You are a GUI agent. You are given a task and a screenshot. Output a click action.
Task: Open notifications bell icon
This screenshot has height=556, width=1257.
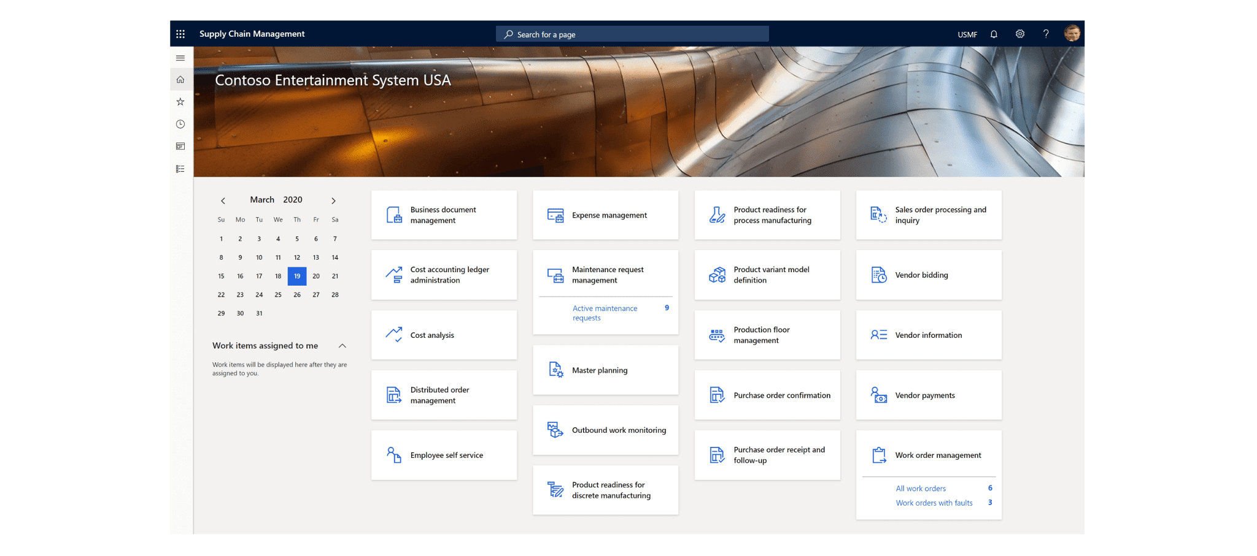[994, 34]
